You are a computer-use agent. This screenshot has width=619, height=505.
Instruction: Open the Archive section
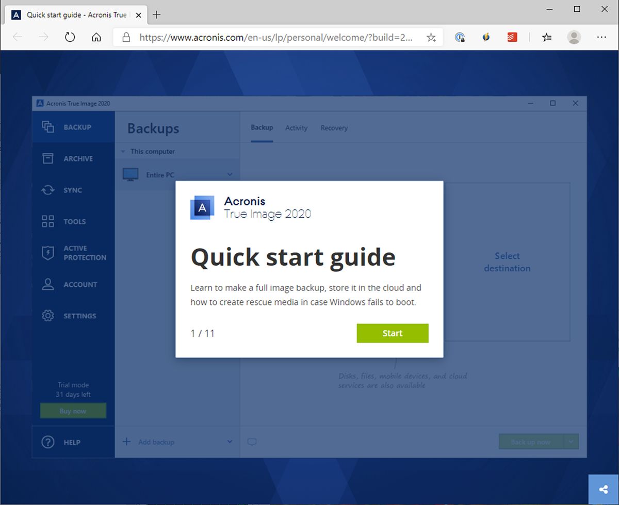coord(73,158)
